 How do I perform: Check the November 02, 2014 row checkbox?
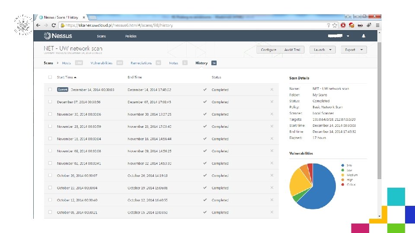coord(50,163)
